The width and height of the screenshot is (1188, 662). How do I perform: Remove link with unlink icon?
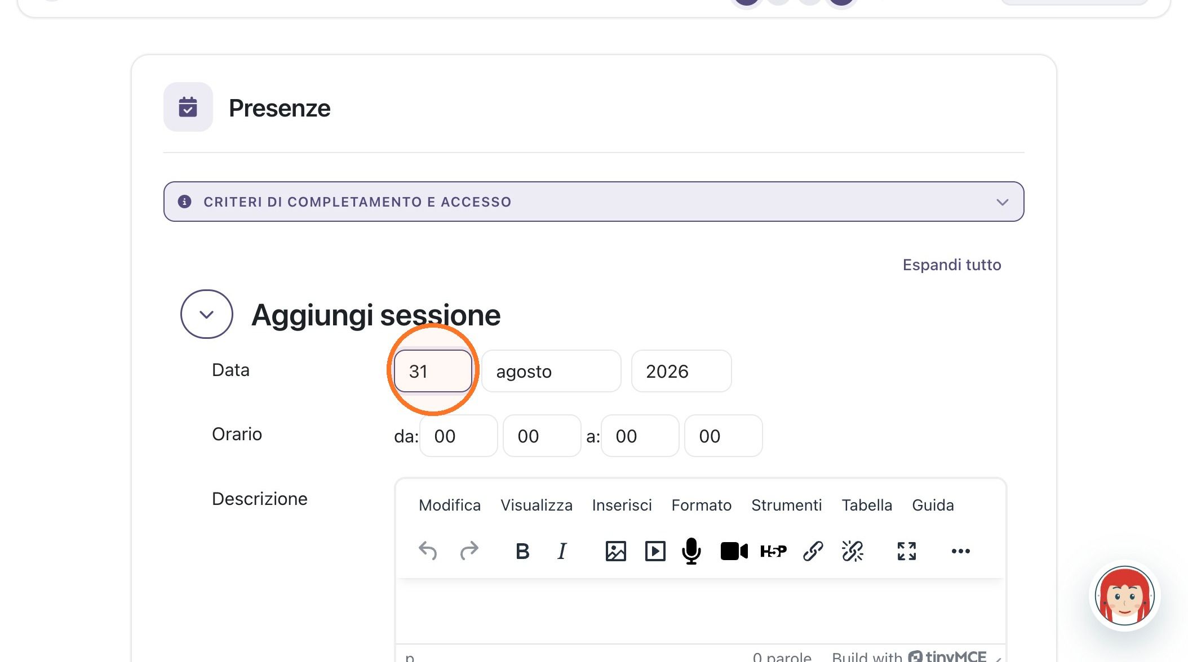(852, 551)
